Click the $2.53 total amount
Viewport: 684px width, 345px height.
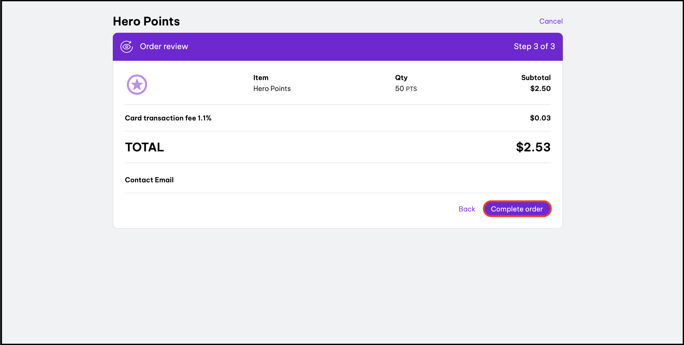pyautogui.click(x=533, y=147)
